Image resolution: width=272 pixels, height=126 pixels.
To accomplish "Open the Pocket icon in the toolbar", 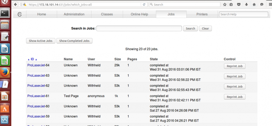I will click(239, 5).
